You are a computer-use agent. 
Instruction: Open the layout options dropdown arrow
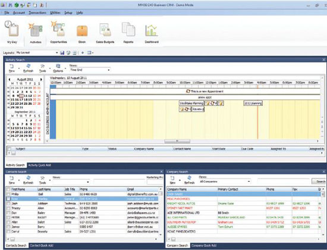[93, 53]
